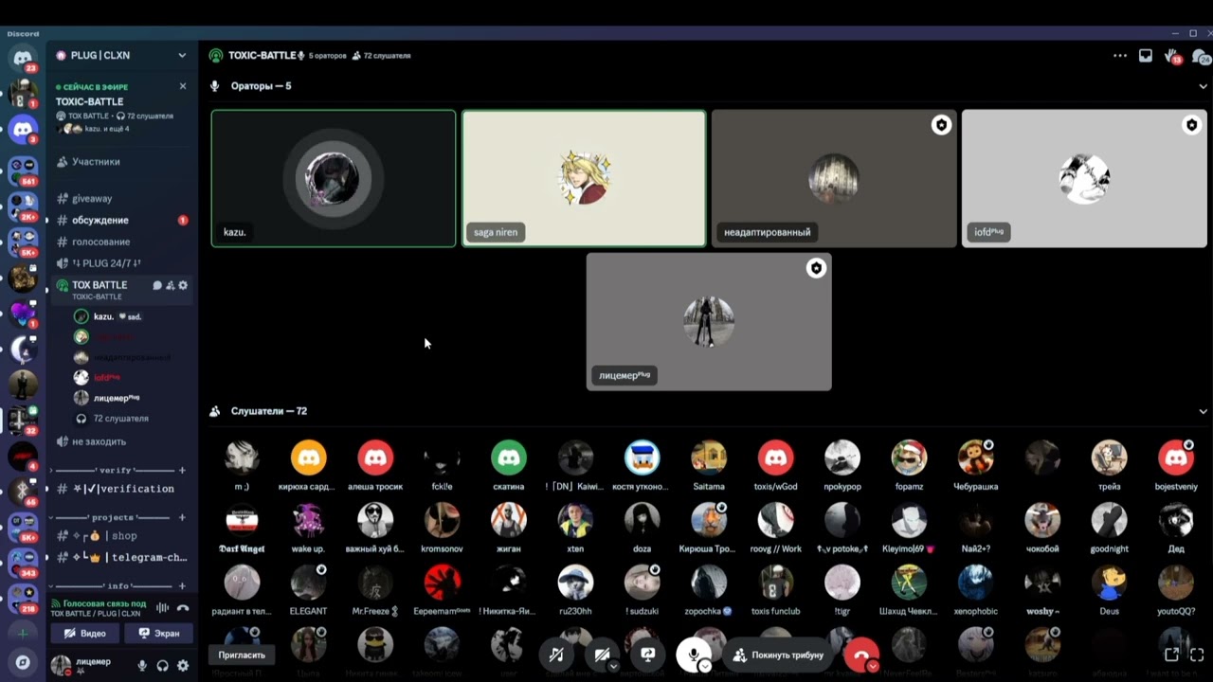Share screen from bottom control bar
1213x682 pixels.
[648, 655]
